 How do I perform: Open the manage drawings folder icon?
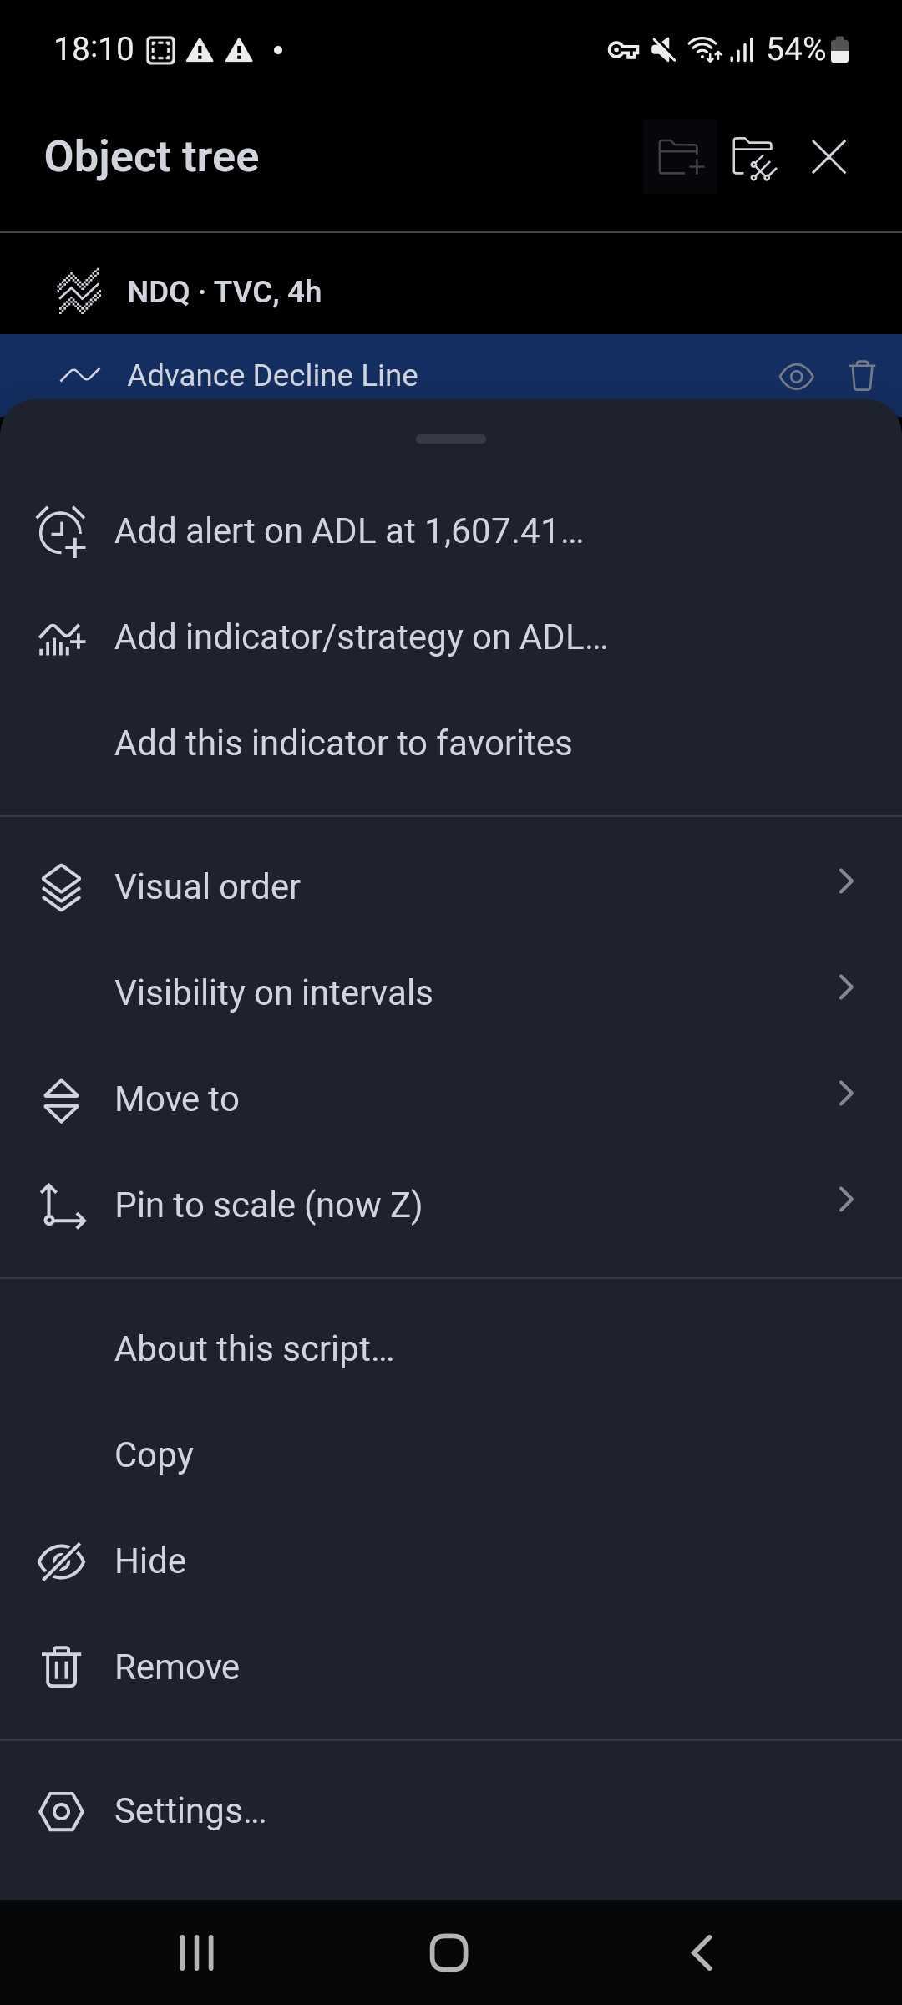[753, 157]
